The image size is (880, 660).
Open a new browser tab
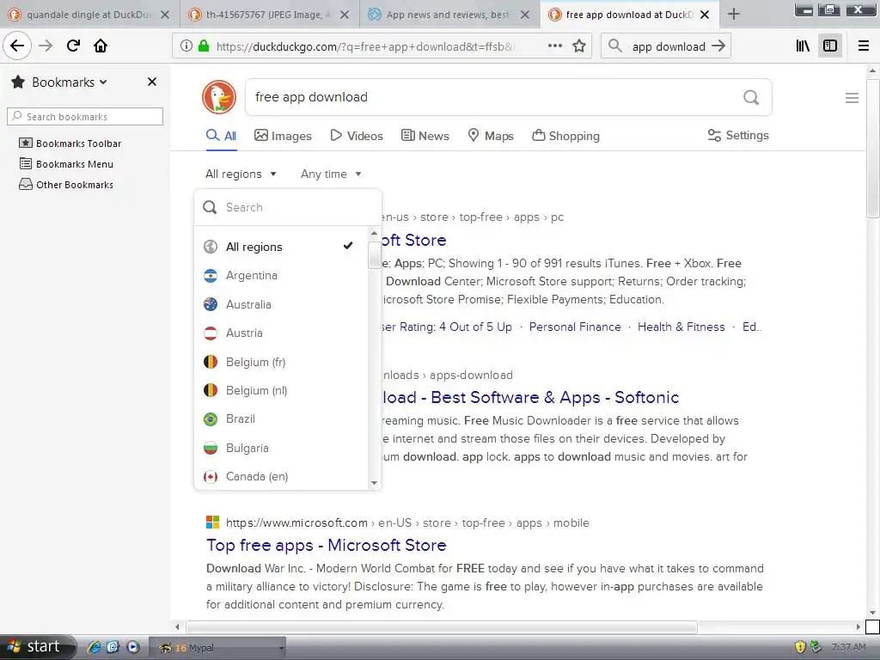pos(734,15)
